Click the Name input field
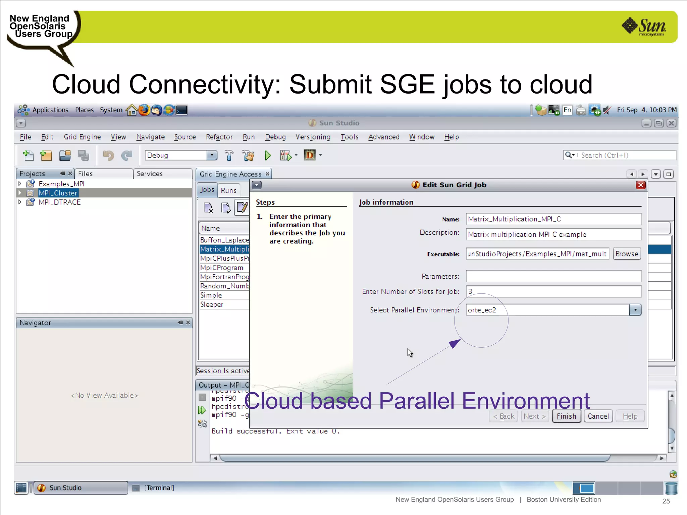The image size is (687, 515). [x=553, y=219]
